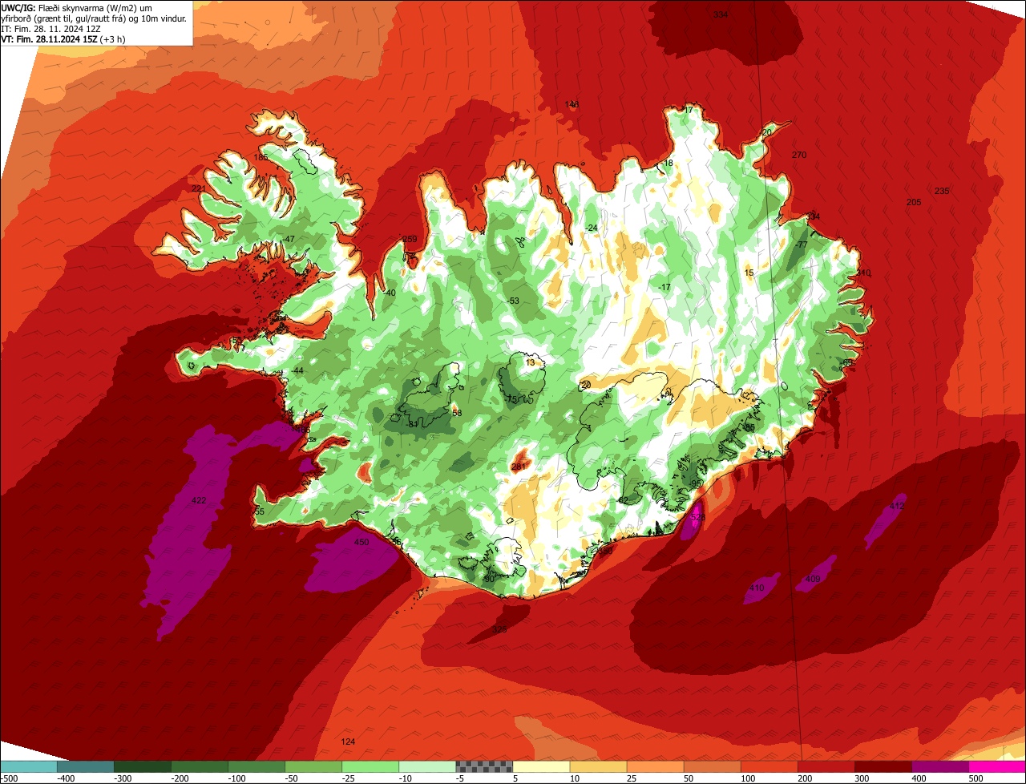Click the '221' value near the Westfjords
Viewport: 1026px width, 784px height.
click(x=199, y=188)
